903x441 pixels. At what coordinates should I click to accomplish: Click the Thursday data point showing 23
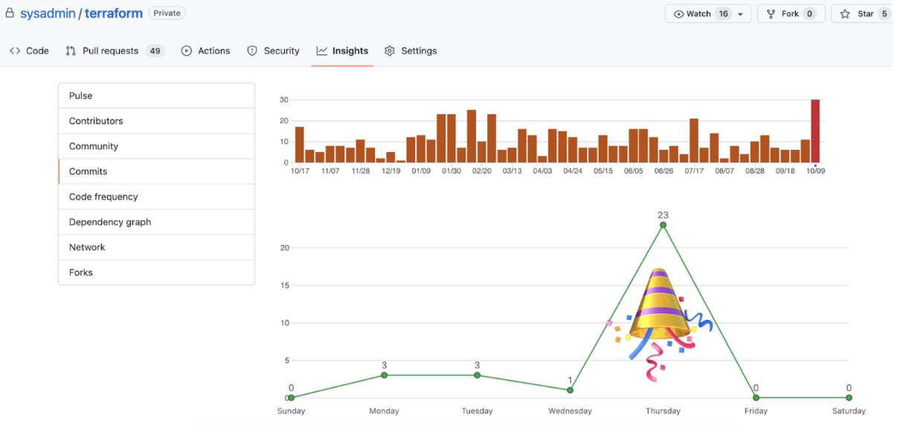[x=663, y=225]
